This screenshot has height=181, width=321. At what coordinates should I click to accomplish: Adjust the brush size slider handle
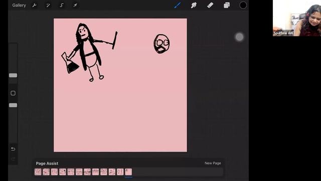click(x=13, y=75)
